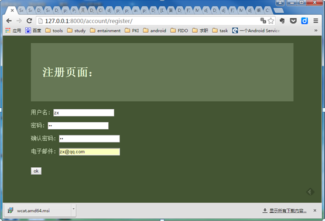The height and width of the screenshot is (221, 325).
Task: Focus the 电子邮件 email field
Action: 90,151
